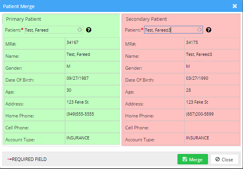The width and height of the screenshot is (243, 169).
Task: Click help icon beside Secondary Patient field
Action: click(209, 30)
